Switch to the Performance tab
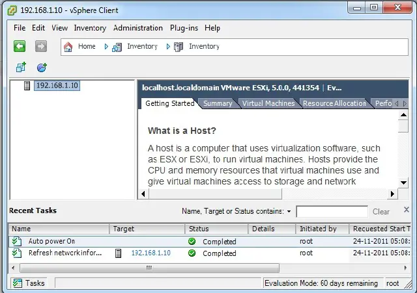The image size is (417, 293). pyautogui.click(x=383, y=103)
